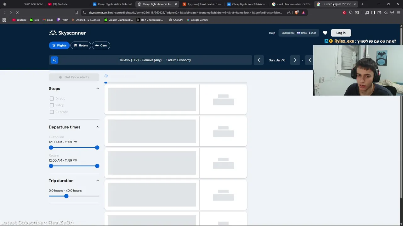The image size is (403, 226).
Task: Click the Sun, Jan 18 date label
Action: tap(277, 60)
